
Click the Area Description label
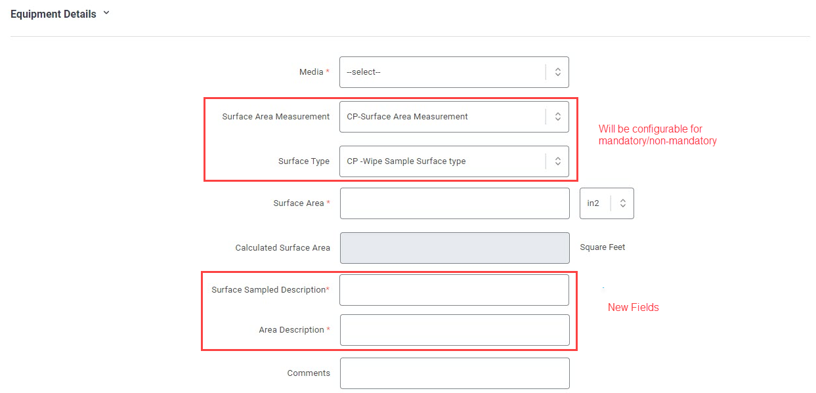(291, 330)
